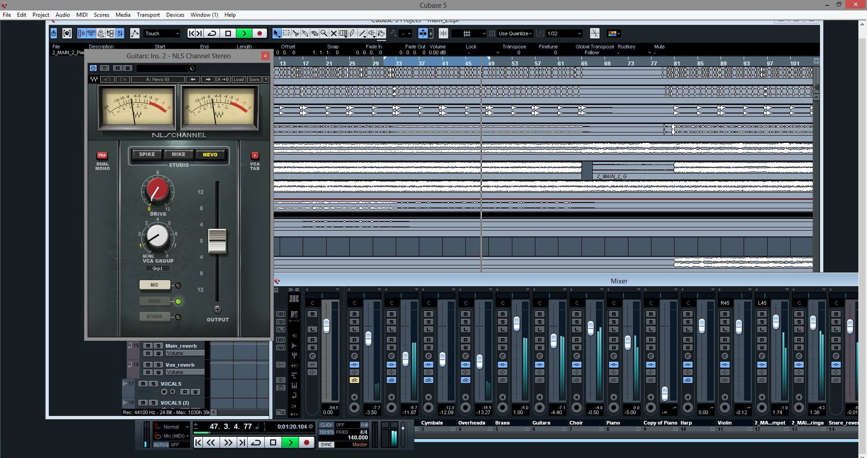
Task: Open the Transport menu
Action: tap(148, 15)
